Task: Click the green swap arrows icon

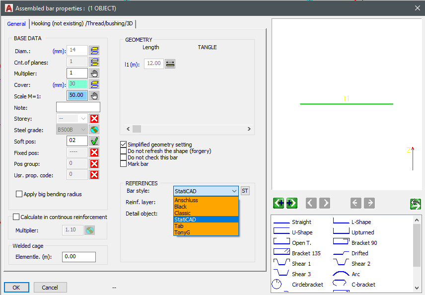Action: click(416, 204)
